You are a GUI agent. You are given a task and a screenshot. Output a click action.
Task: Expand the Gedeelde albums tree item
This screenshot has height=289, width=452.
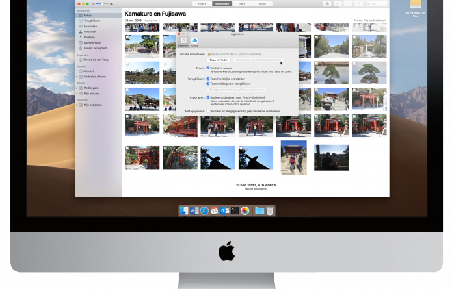(x=77, y=76)
